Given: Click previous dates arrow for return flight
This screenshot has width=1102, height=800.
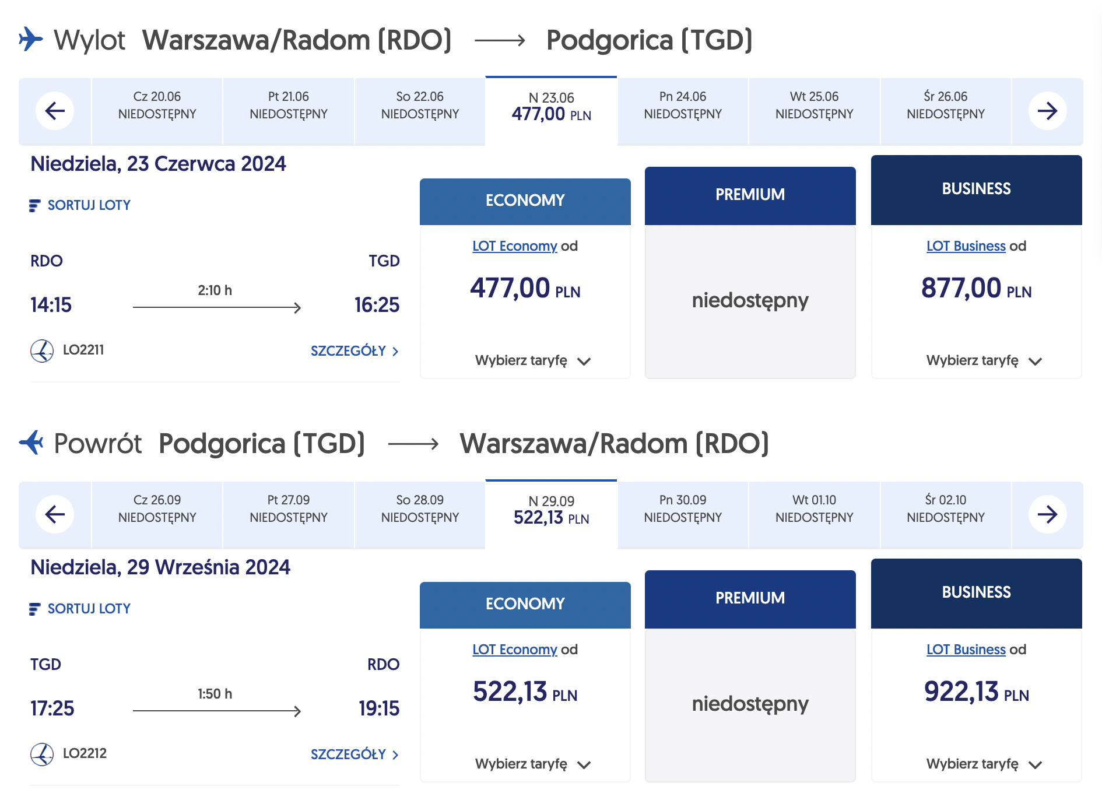Looking at the screenshot, I should click(55, 514).
